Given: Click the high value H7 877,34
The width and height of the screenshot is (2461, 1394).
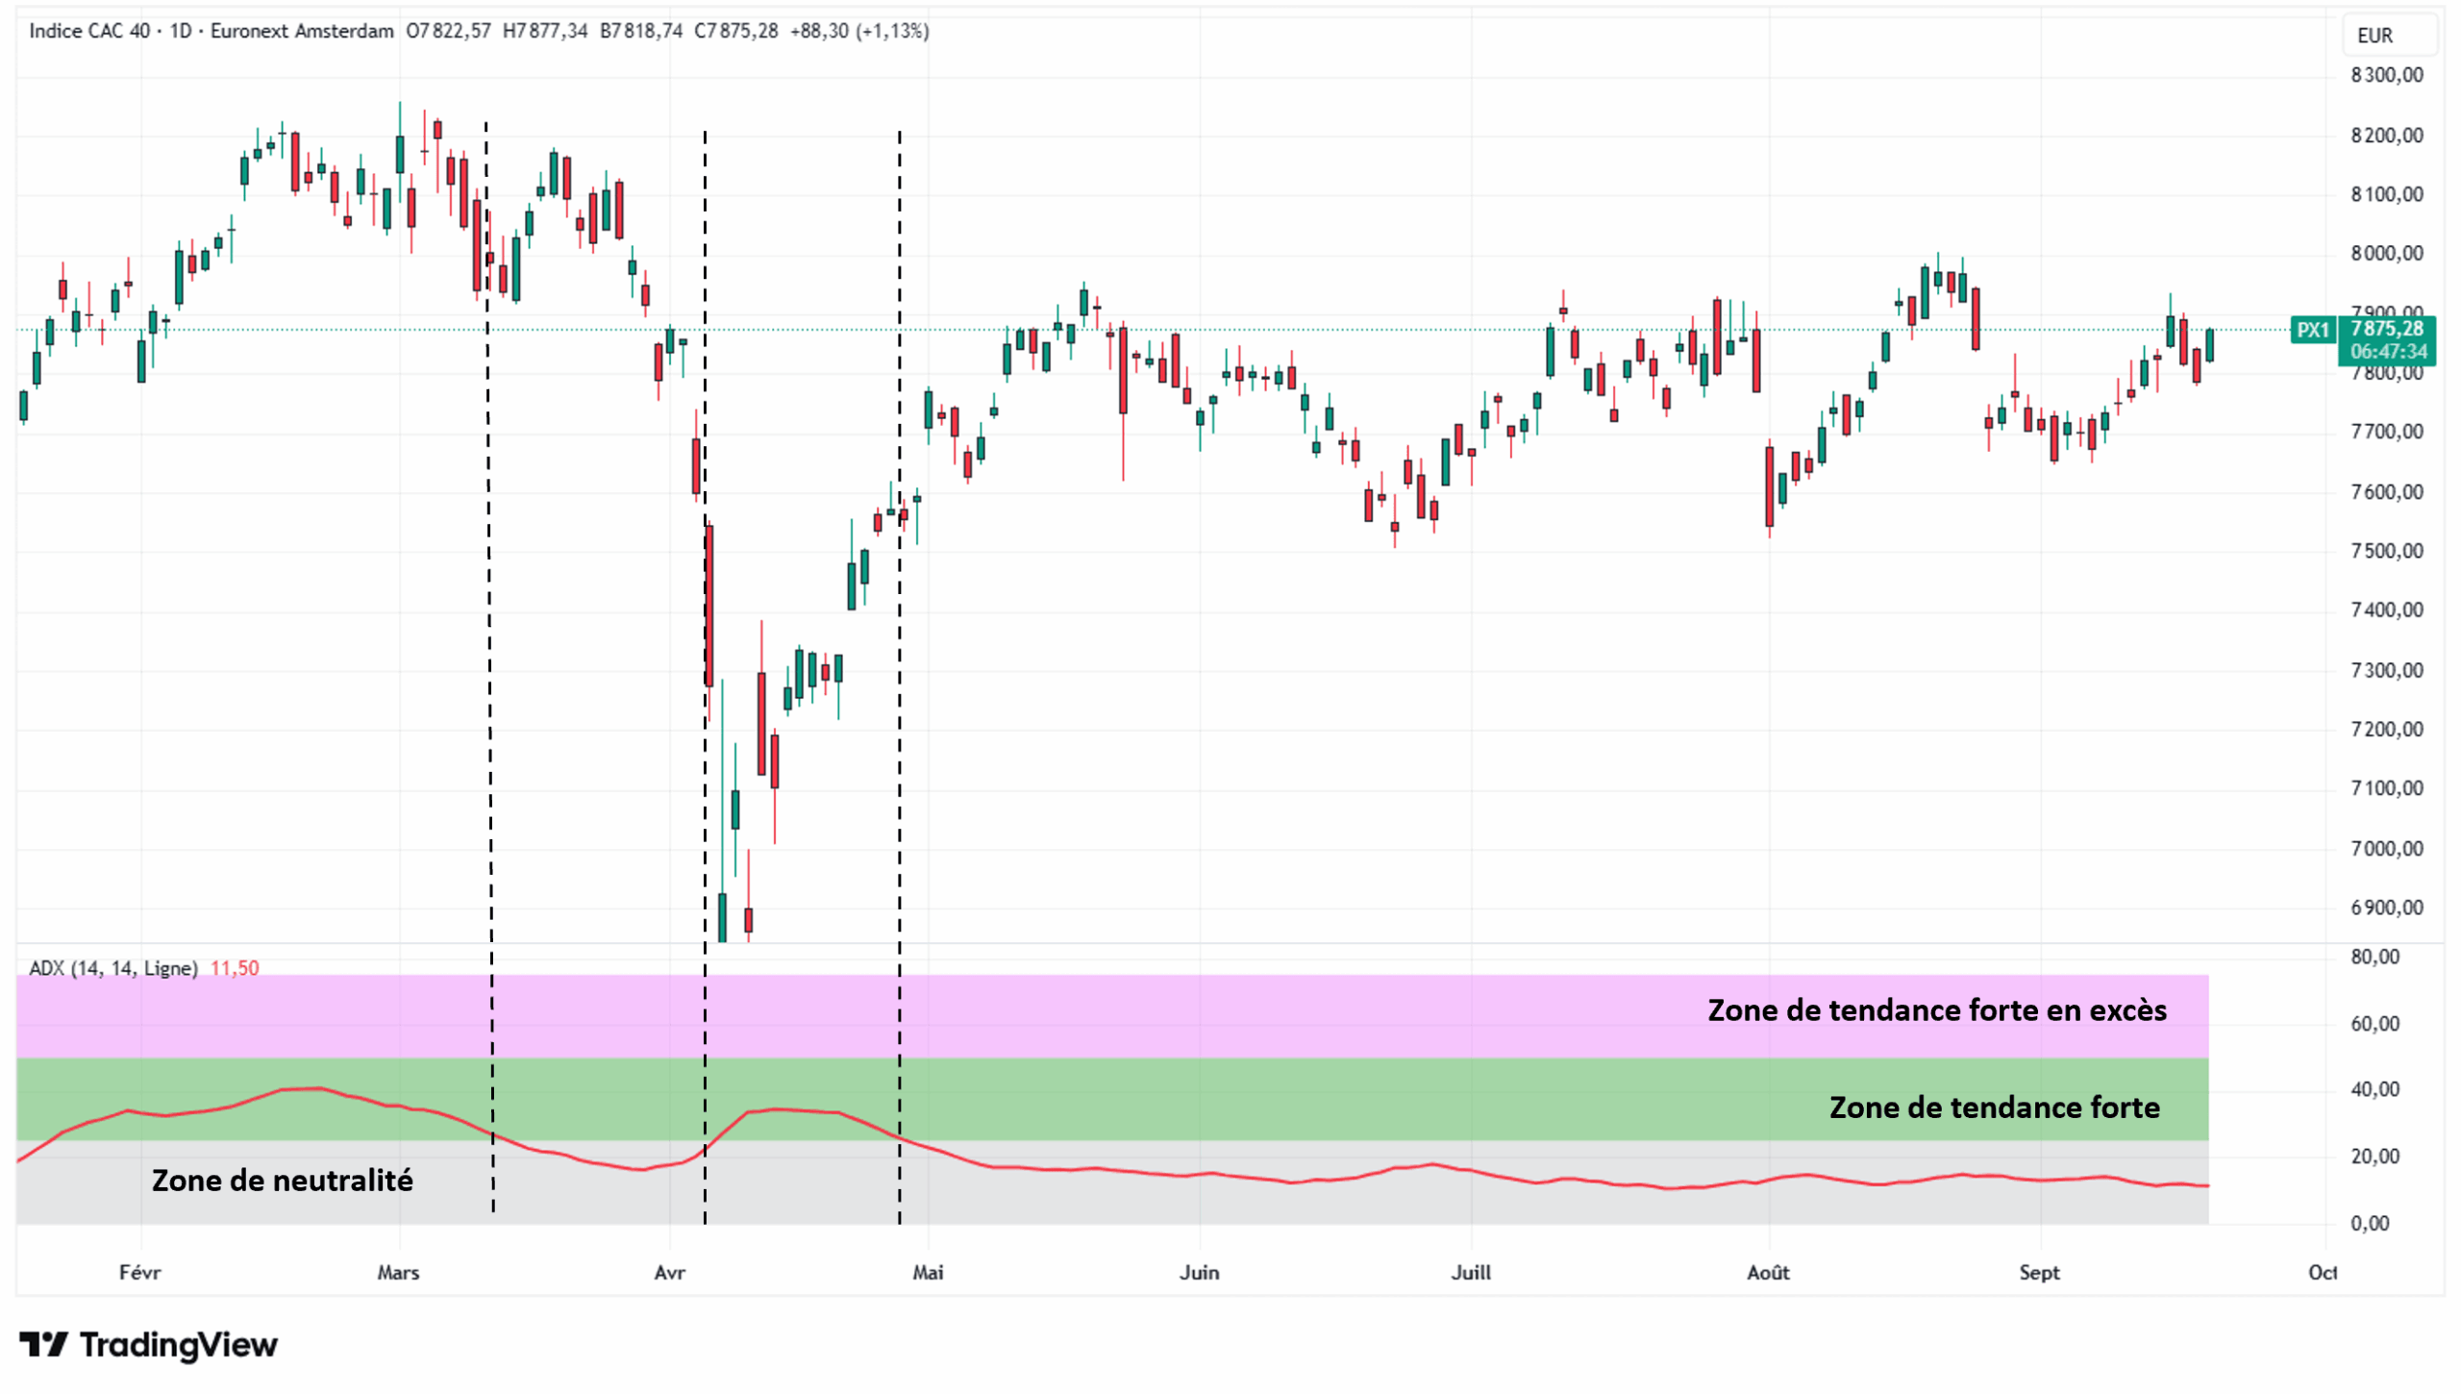Looking at the screenshot, I should click(x=545, y=31).
